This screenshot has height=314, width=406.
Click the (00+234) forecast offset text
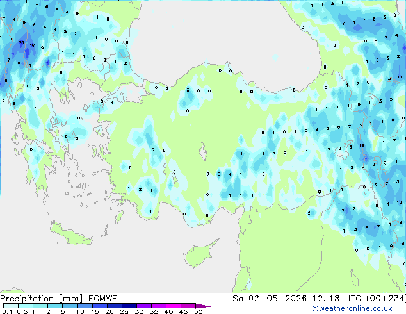[x=386, y=299]
